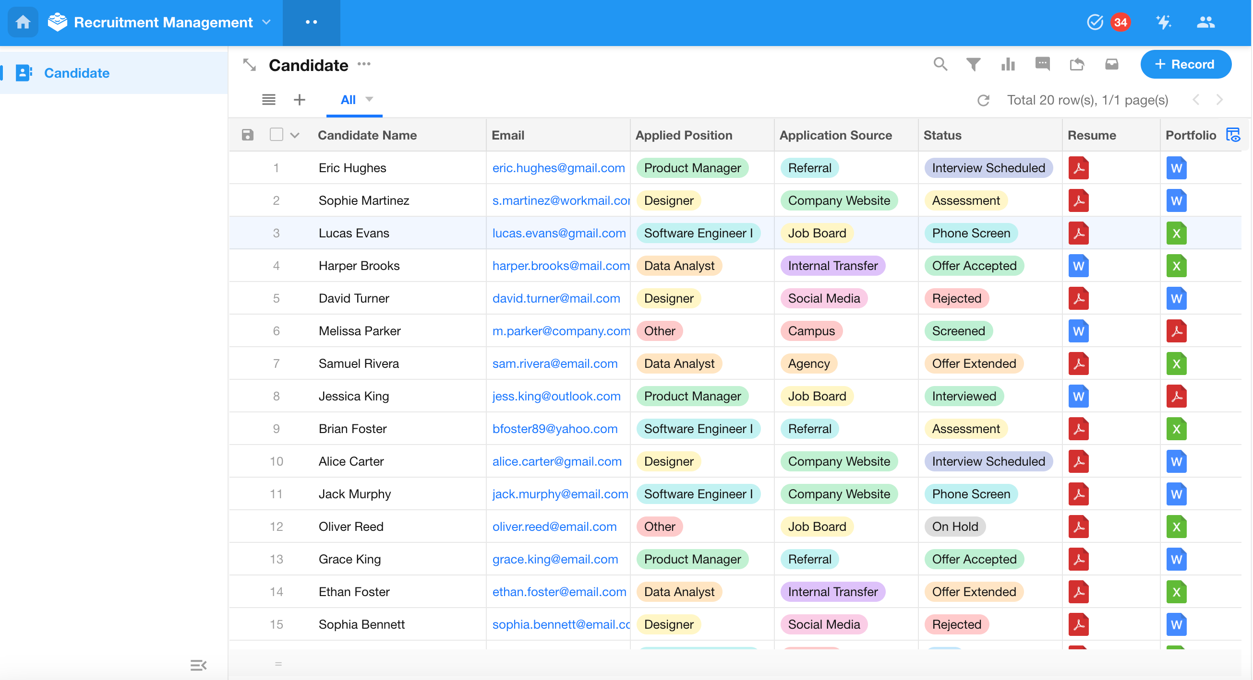Open the comments speech bubble icon
1253x680 pixels.
click(1042, 64)
